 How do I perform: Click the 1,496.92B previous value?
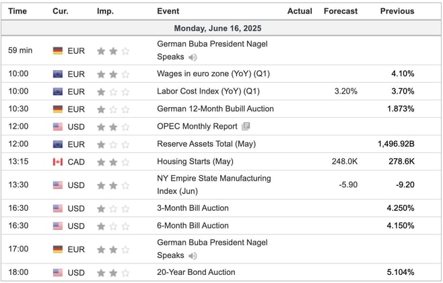point(396,144)
